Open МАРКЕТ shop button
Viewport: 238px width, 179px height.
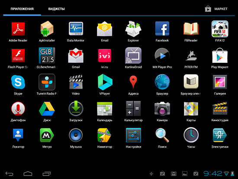click(216, 9)
